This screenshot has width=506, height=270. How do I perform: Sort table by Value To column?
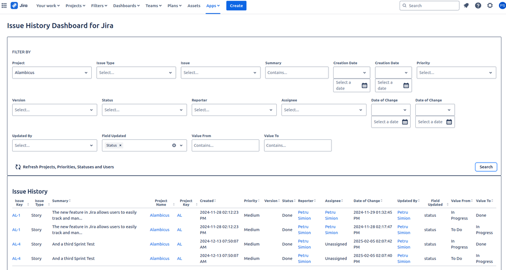[492, 201]
